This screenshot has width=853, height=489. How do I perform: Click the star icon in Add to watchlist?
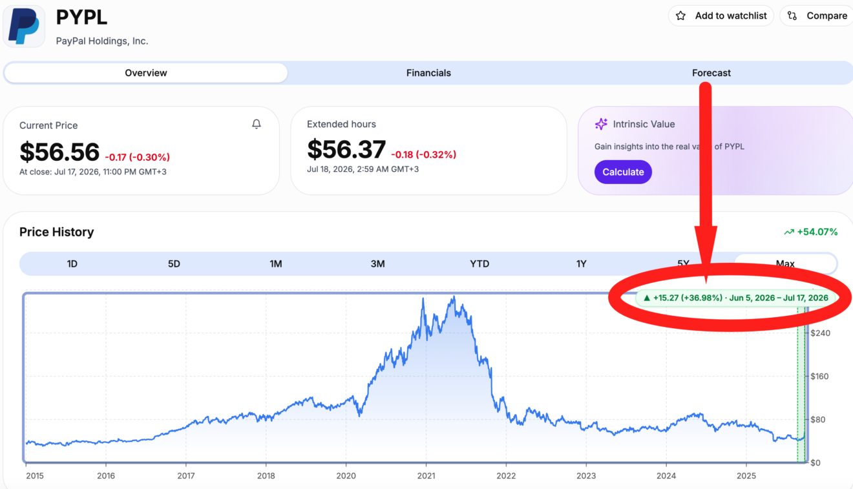pos(680,16)
